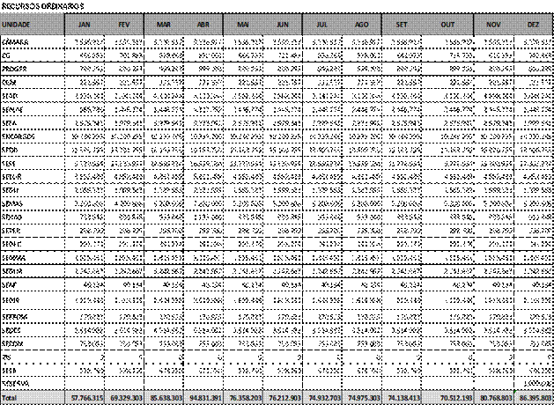Click the NOV column header

pos(493,25)
